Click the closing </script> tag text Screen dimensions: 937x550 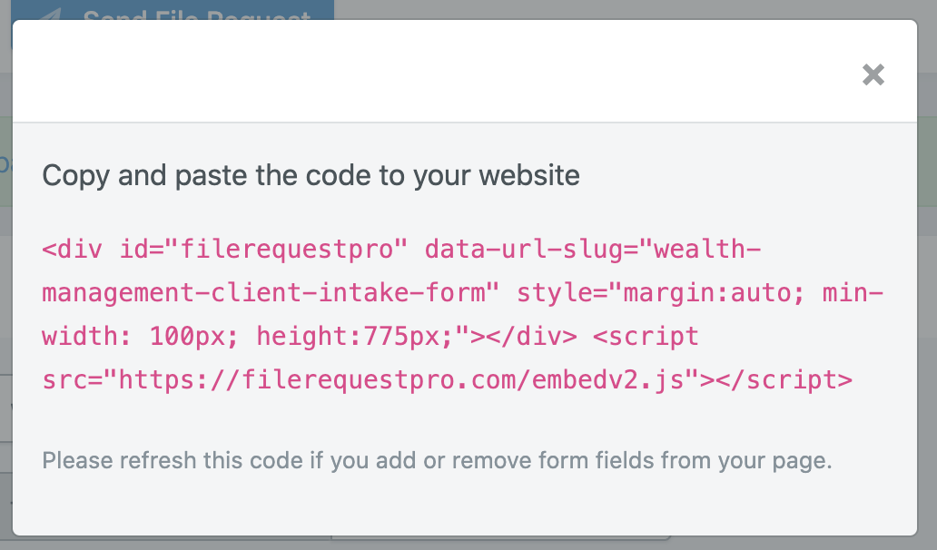click(784, 380)
